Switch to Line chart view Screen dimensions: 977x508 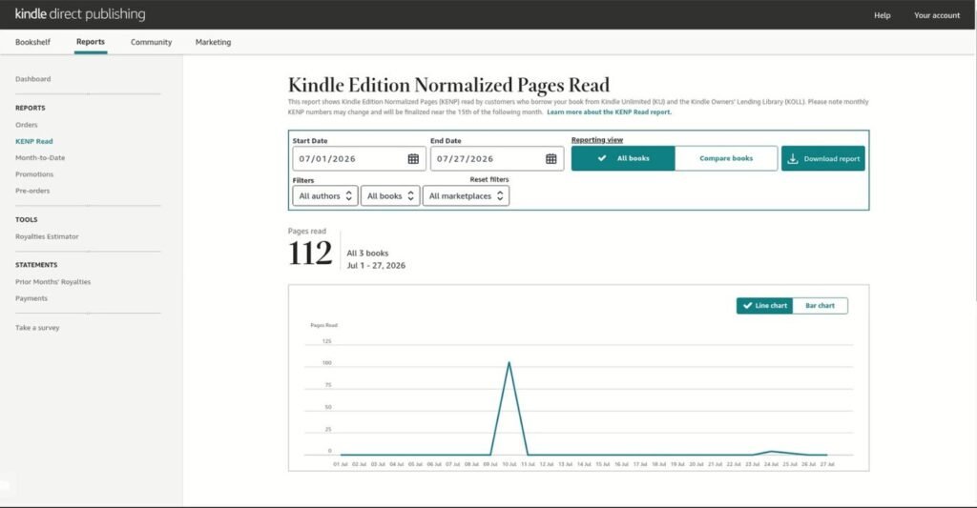point(764,306)
